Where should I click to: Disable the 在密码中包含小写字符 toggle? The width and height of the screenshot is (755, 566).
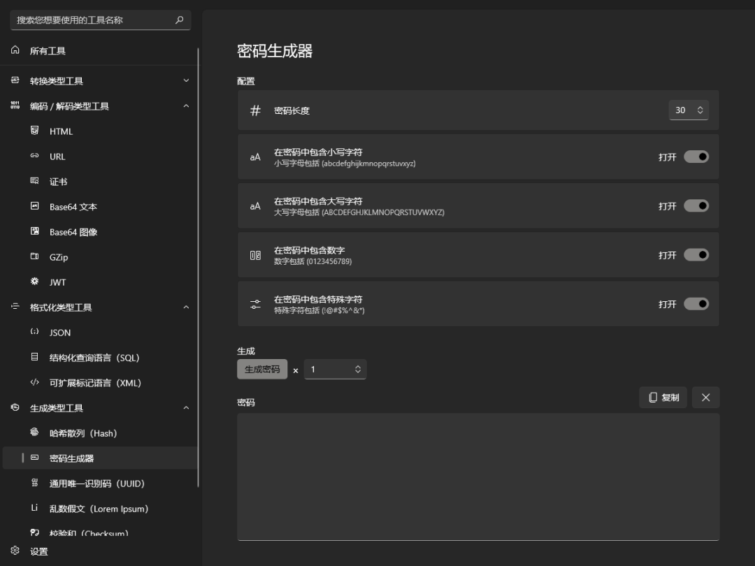pos(696,157)
